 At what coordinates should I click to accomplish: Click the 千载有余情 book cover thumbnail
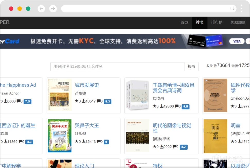137,95
